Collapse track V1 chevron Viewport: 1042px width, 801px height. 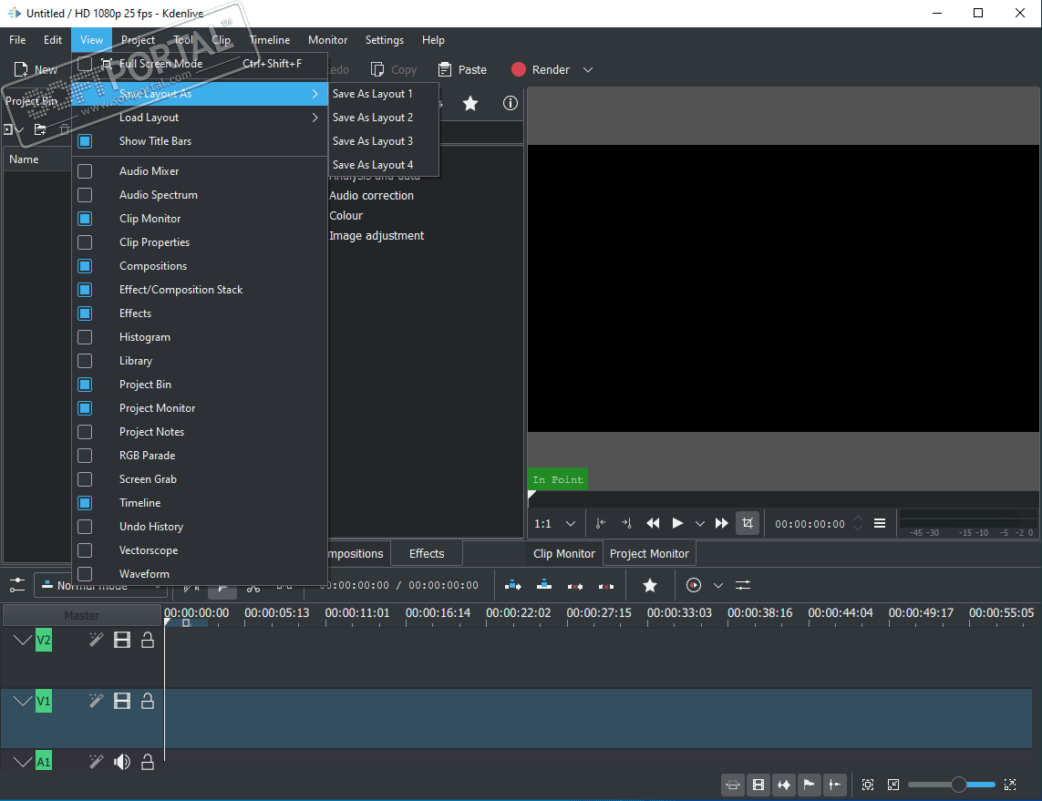tap(23, 701)
